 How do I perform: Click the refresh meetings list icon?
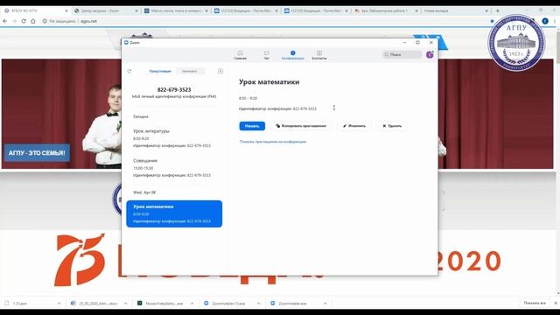coord(129,71)
